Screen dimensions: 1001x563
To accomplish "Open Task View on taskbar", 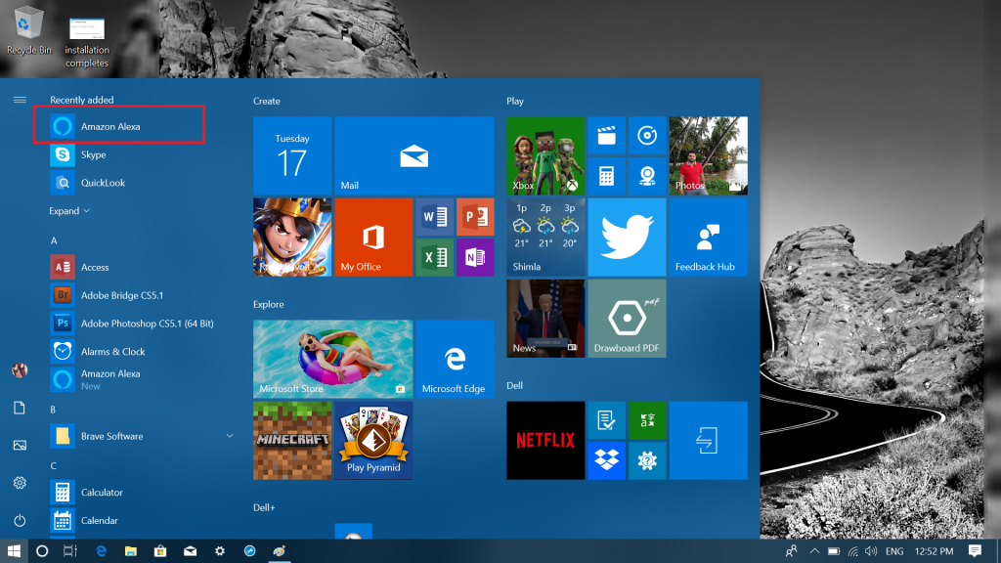I will [x=70, y=551].
